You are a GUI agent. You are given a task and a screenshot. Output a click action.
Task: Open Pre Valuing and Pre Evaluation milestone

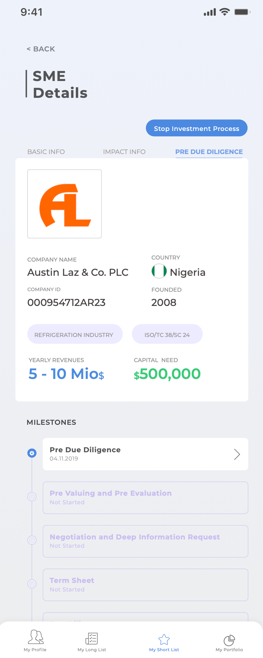point(145,498)
